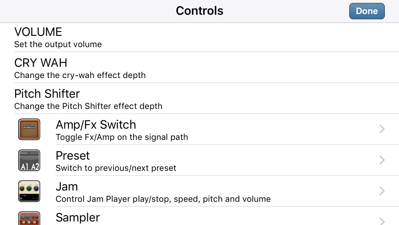Tap the Amp/Fx Switch amplifier icon
The image size is (399, 225).
(x=29, y=129)
